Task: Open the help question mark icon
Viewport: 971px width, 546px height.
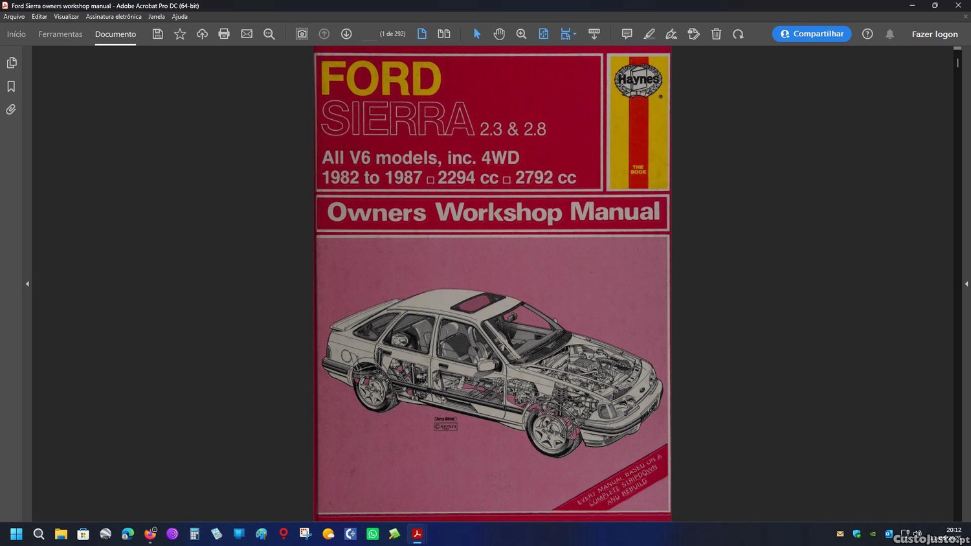Action: [x=867, y=34]
